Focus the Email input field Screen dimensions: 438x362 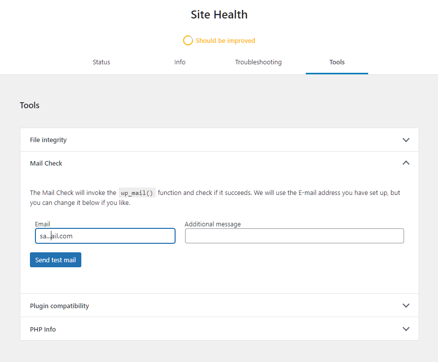coord(105,236)
